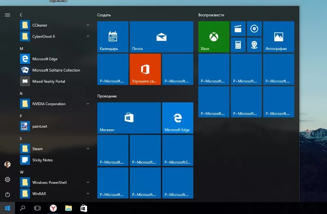Open the Windows PowerShell folder
This screenshot has width=327, height=214.
55,182
